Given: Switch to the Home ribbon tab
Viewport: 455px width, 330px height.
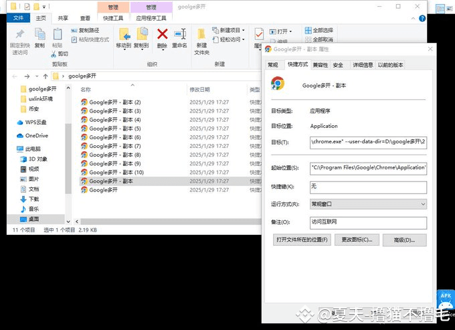Looking at the screenshot, I should click(x=41, y=18).
